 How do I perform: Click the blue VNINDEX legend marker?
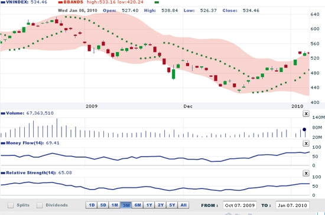(x=3, y=2)
